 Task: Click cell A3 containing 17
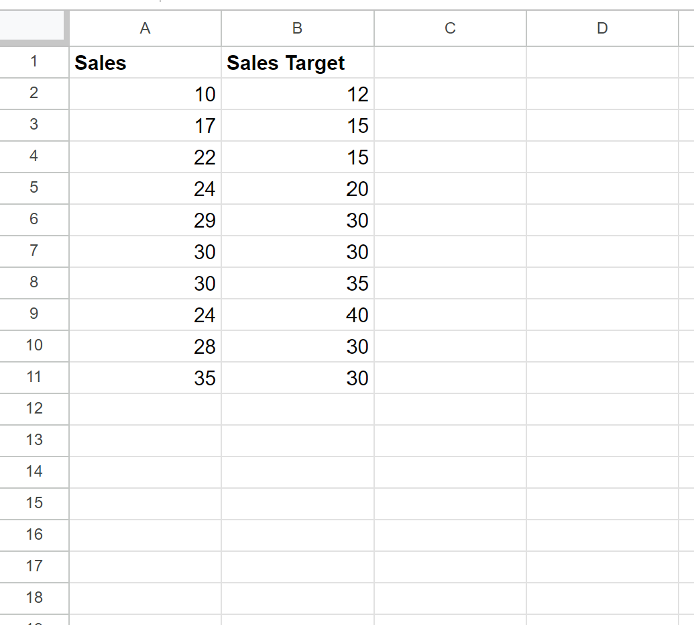click(146, 126)
